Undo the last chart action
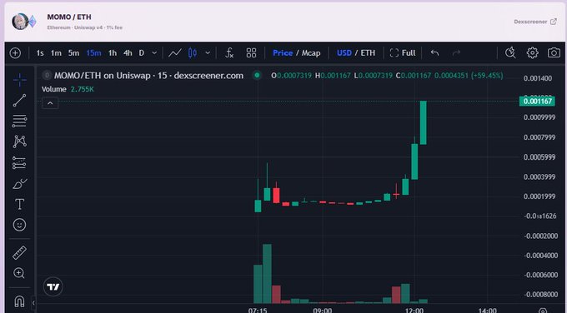This screenshot has height=313, width=567. [434, 53]
